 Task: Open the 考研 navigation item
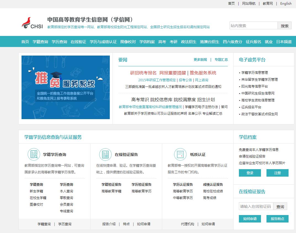click(x=174, y=42)
